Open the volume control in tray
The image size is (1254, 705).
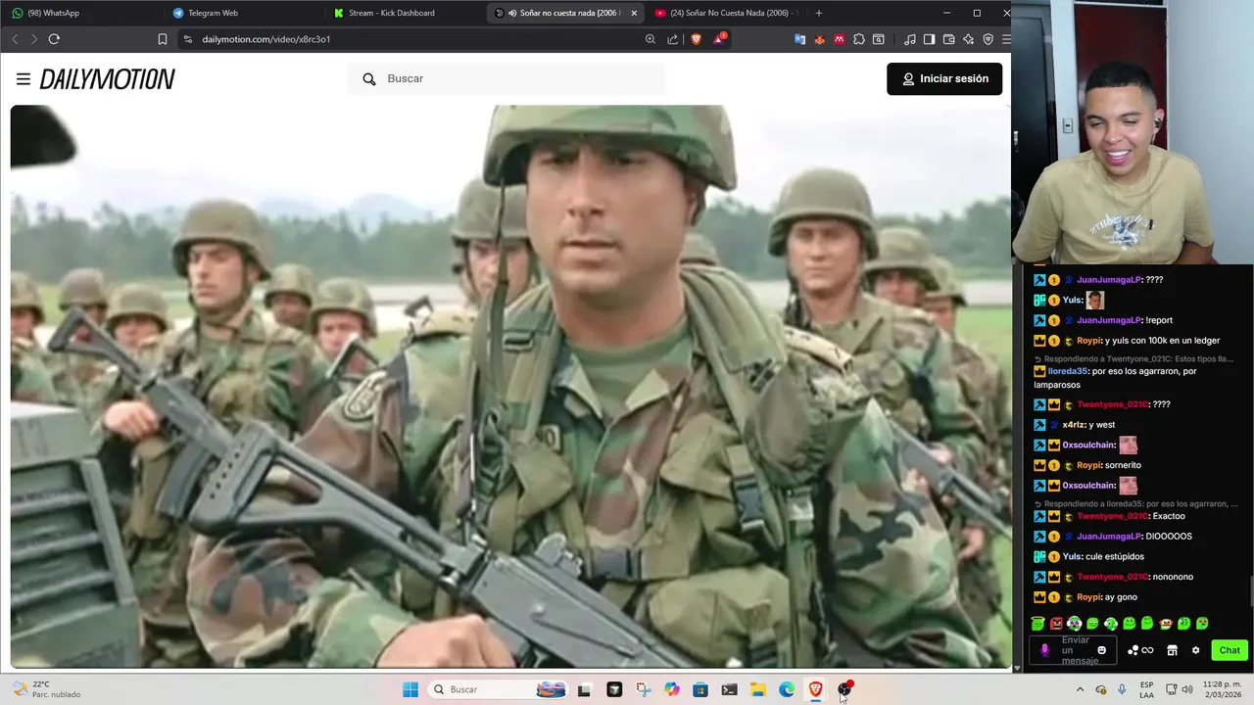coord(1187,689)
